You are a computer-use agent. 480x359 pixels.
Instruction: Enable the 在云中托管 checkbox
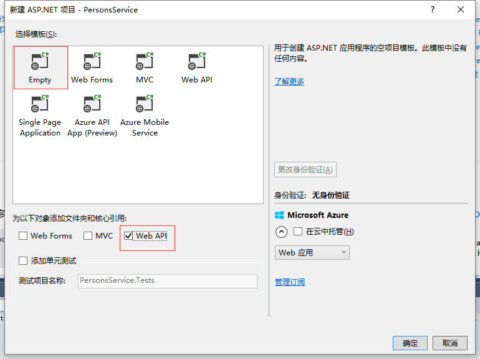[298, 231]
